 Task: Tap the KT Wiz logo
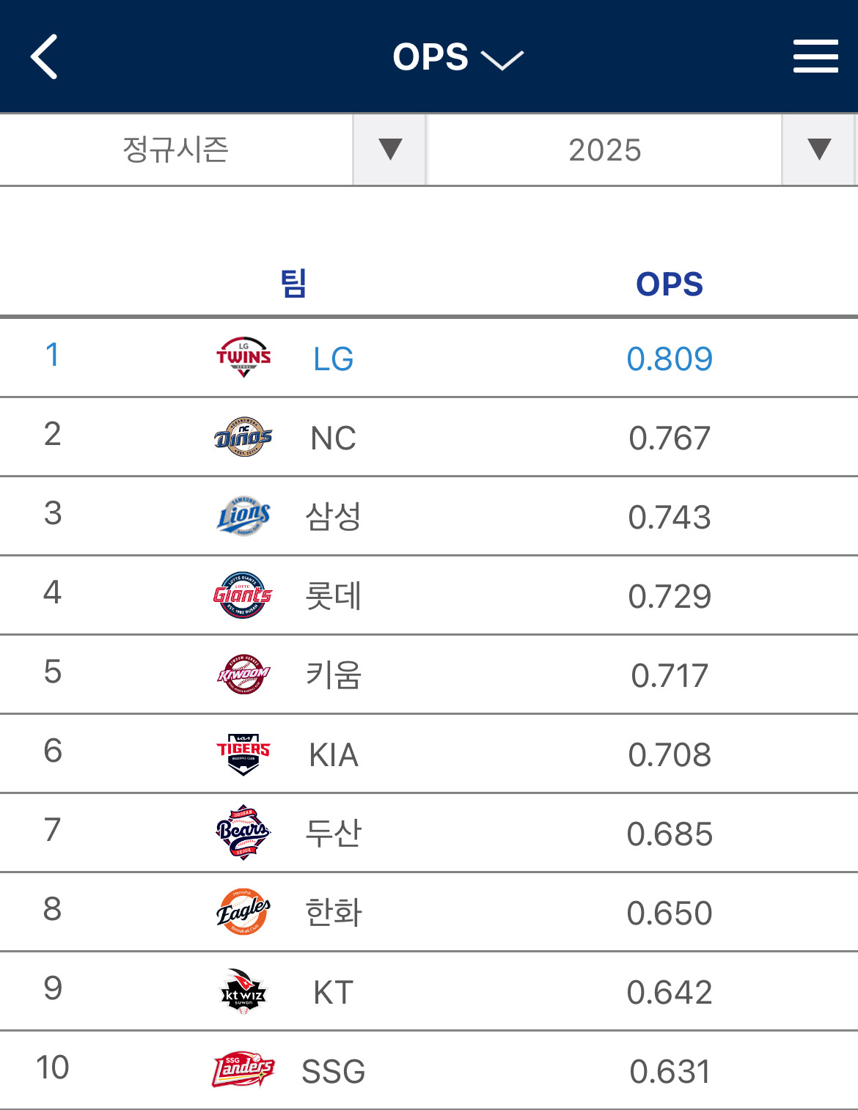coord(243,991)
